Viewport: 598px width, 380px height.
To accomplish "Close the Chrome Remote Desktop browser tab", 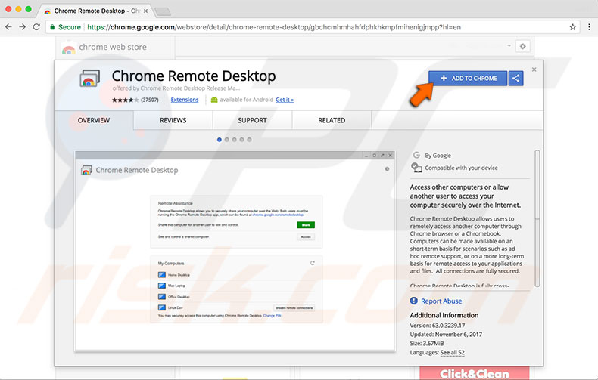I will pos(145,11).
